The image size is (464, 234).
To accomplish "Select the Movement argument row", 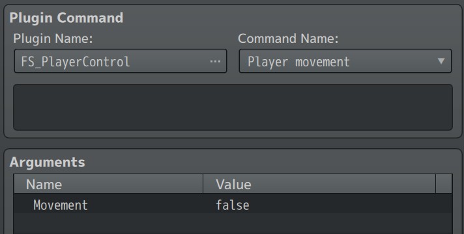I will coord(233,204).
